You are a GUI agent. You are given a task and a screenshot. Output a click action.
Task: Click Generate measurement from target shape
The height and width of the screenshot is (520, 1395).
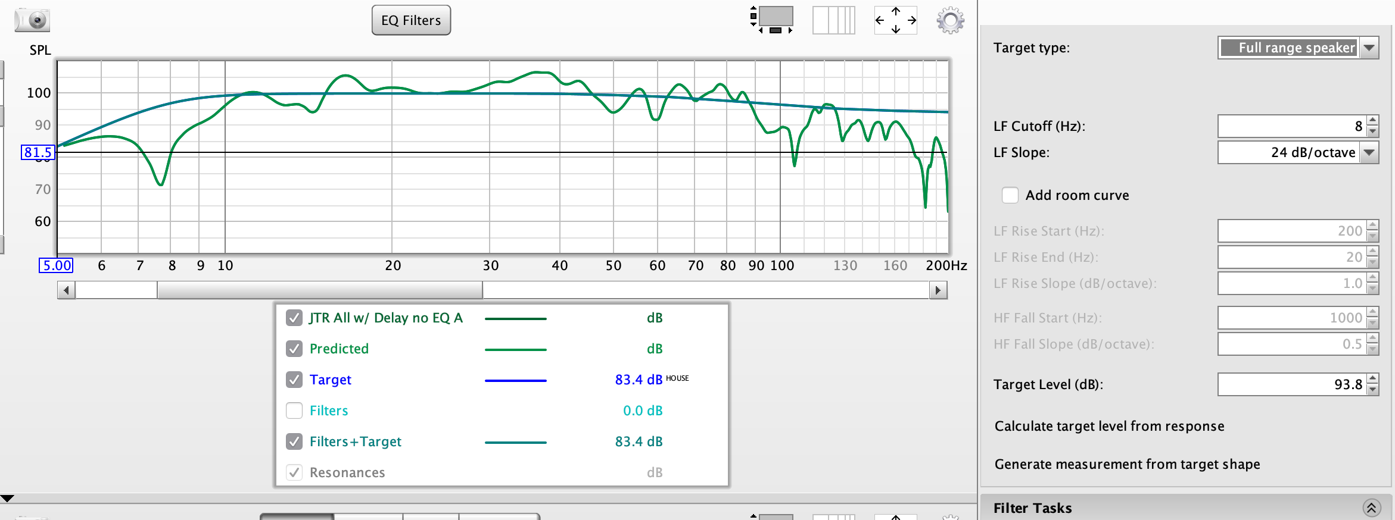[x=1127, y=464]
